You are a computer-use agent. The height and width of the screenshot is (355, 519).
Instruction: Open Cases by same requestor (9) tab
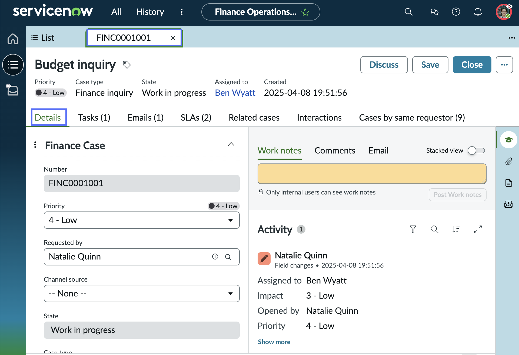[x=412, y=118]
